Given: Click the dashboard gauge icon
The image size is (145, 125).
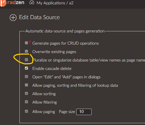Looking at the screenshot, I should point(32,3).
